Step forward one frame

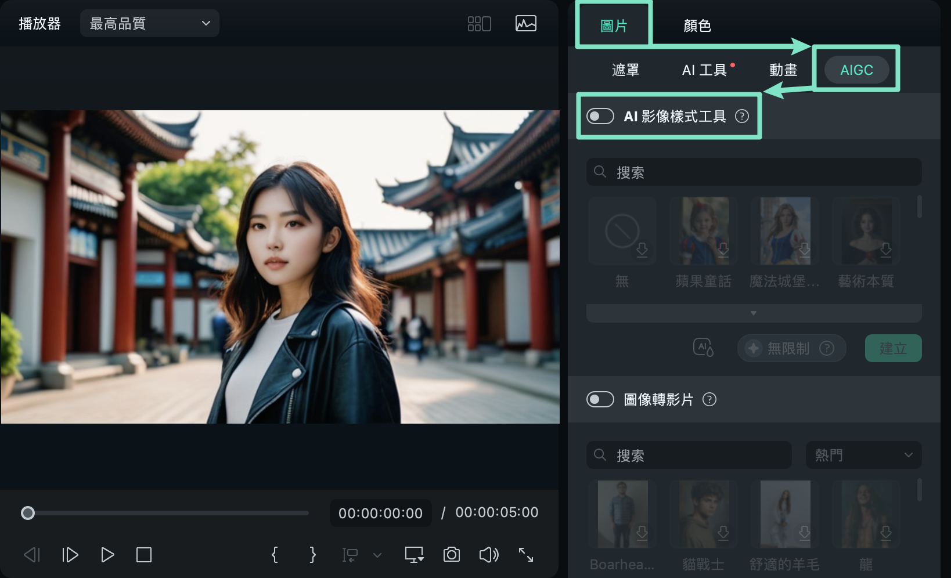[70, 555]
